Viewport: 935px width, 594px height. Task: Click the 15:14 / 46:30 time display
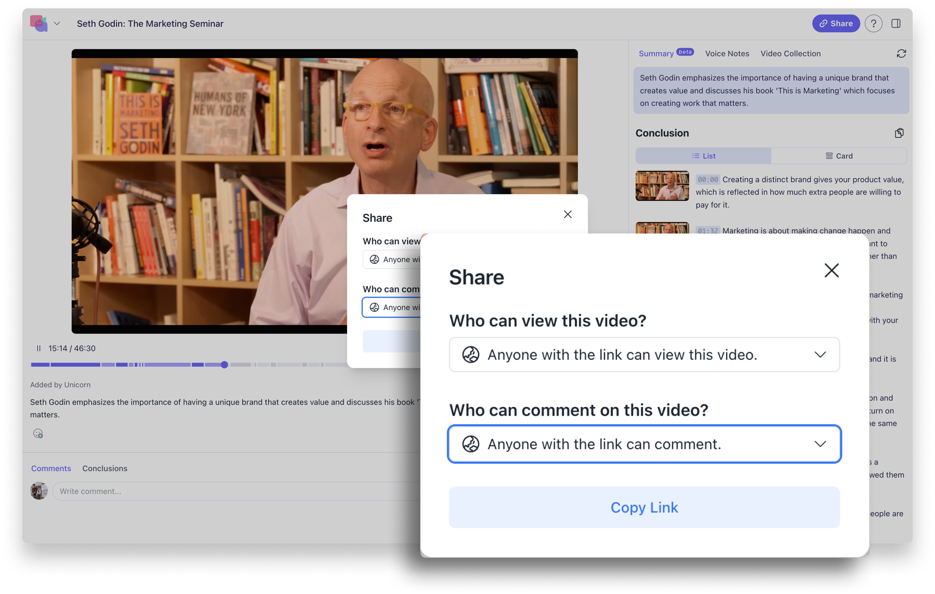tap(72, 348)
